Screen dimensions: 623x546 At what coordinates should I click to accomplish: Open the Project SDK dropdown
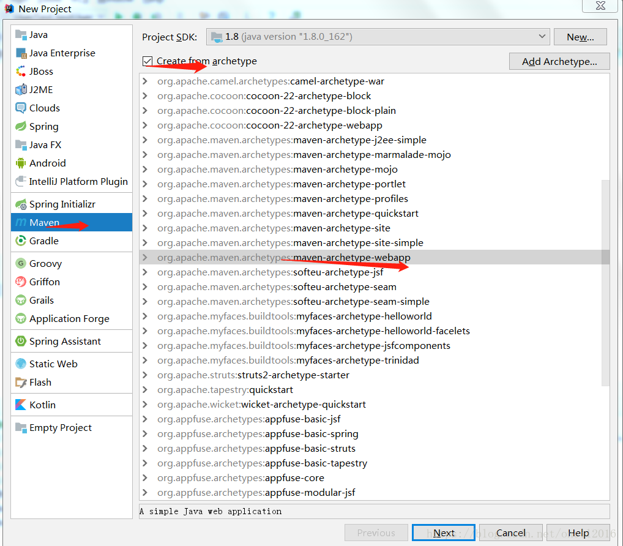pos(542,36)
